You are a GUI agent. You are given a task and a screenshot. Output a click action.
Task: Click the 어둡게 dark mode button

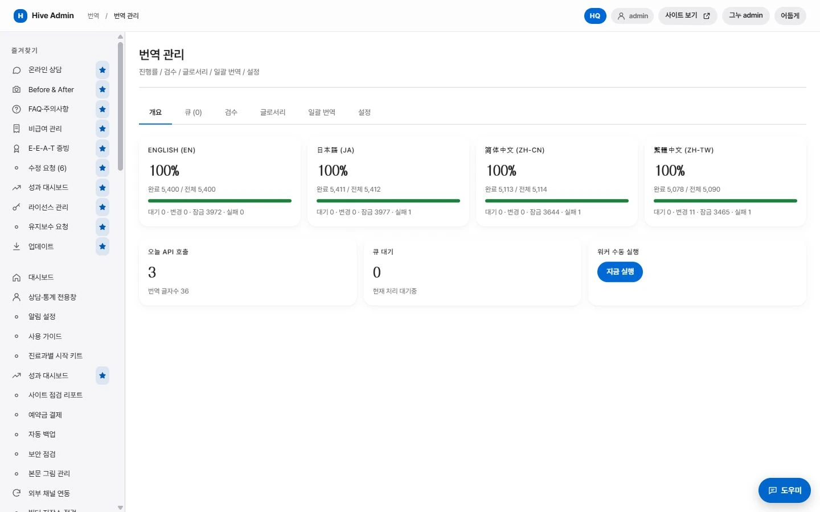(790, 16)
